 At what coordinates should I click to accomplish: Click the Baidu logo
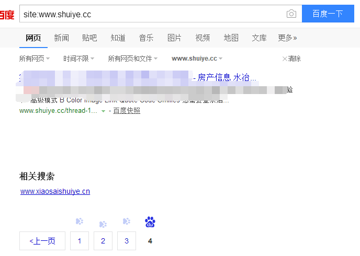tap(7, 15)
